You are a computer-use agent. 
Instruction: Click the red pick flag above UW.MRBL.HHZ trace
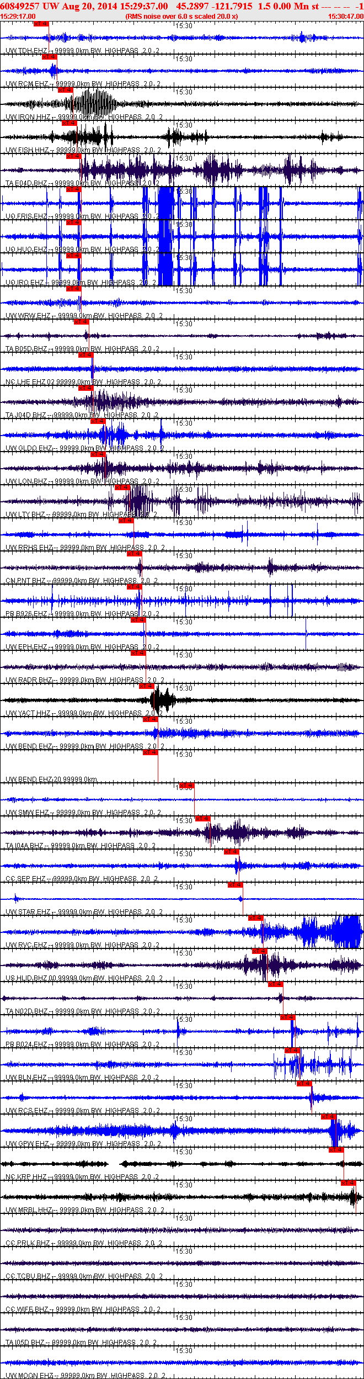[348, 1183]
